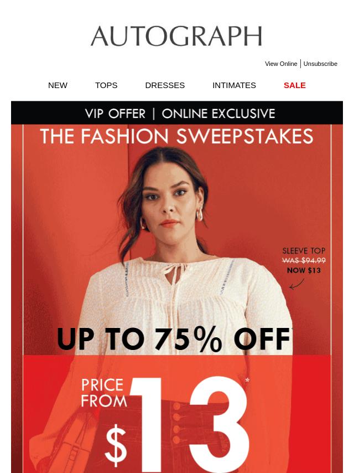
Task: Click the UP TO 75% OFF text
Action: coord(174,338)
